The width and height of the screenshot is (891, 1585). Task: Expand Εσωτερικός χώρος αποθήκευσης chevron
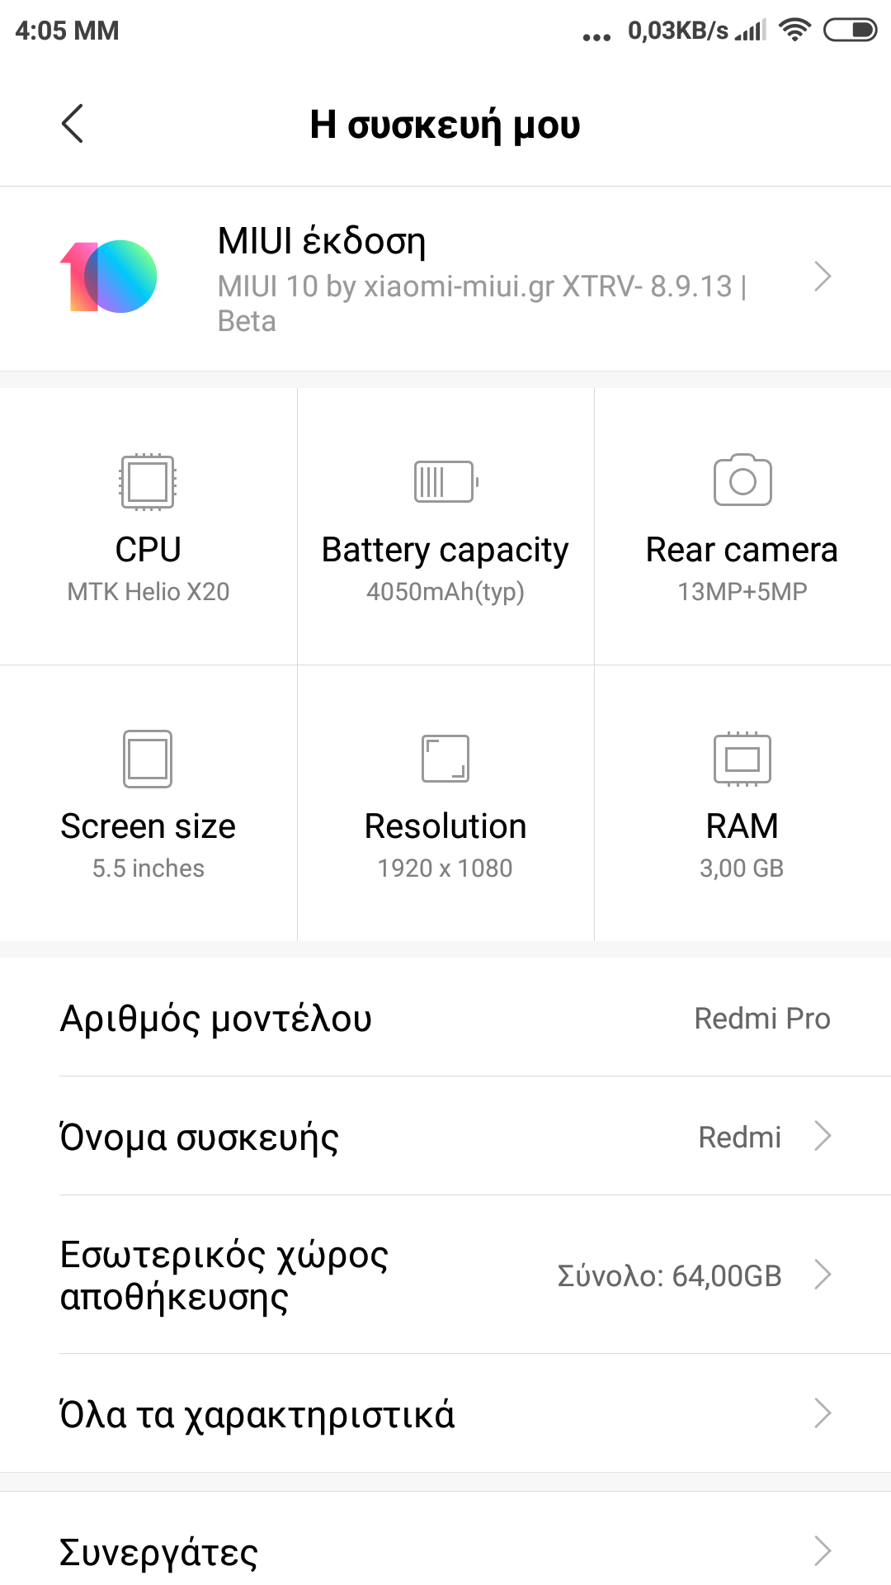823,1275
